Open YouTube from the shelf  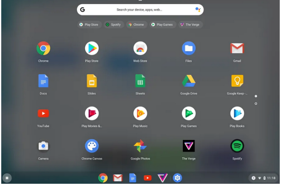pyautogui.click(x=147, y=178)
